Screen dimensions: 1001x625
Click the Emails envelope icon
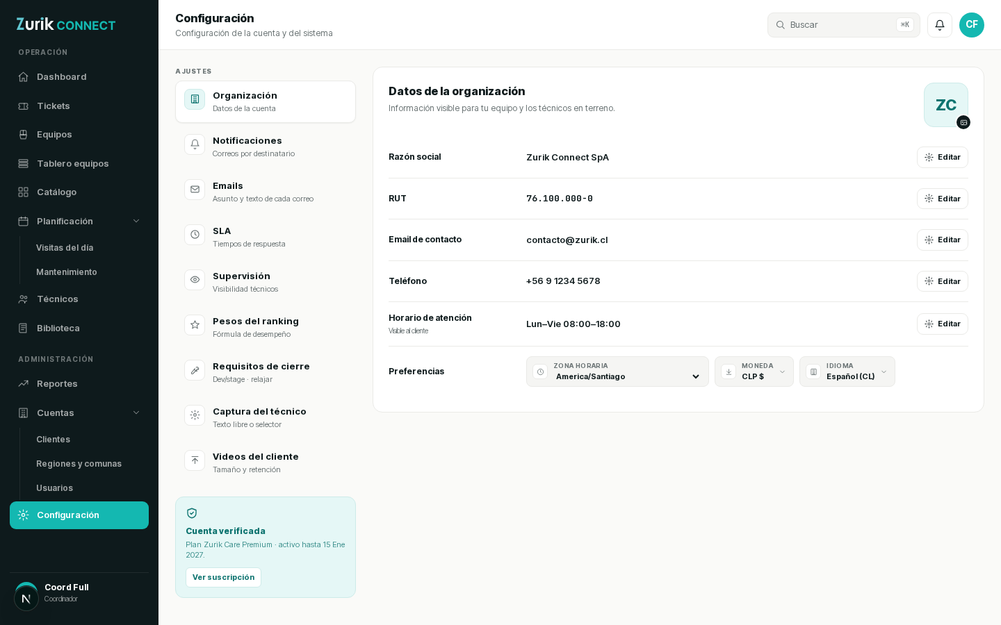click(x=195, y=190)
